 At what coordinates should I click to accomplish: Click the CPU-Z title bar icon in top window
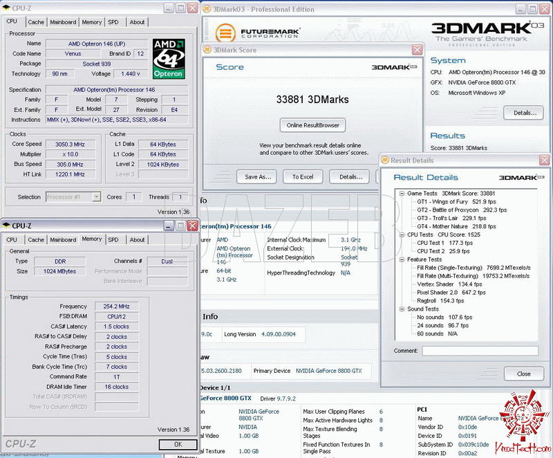(6, 8)
